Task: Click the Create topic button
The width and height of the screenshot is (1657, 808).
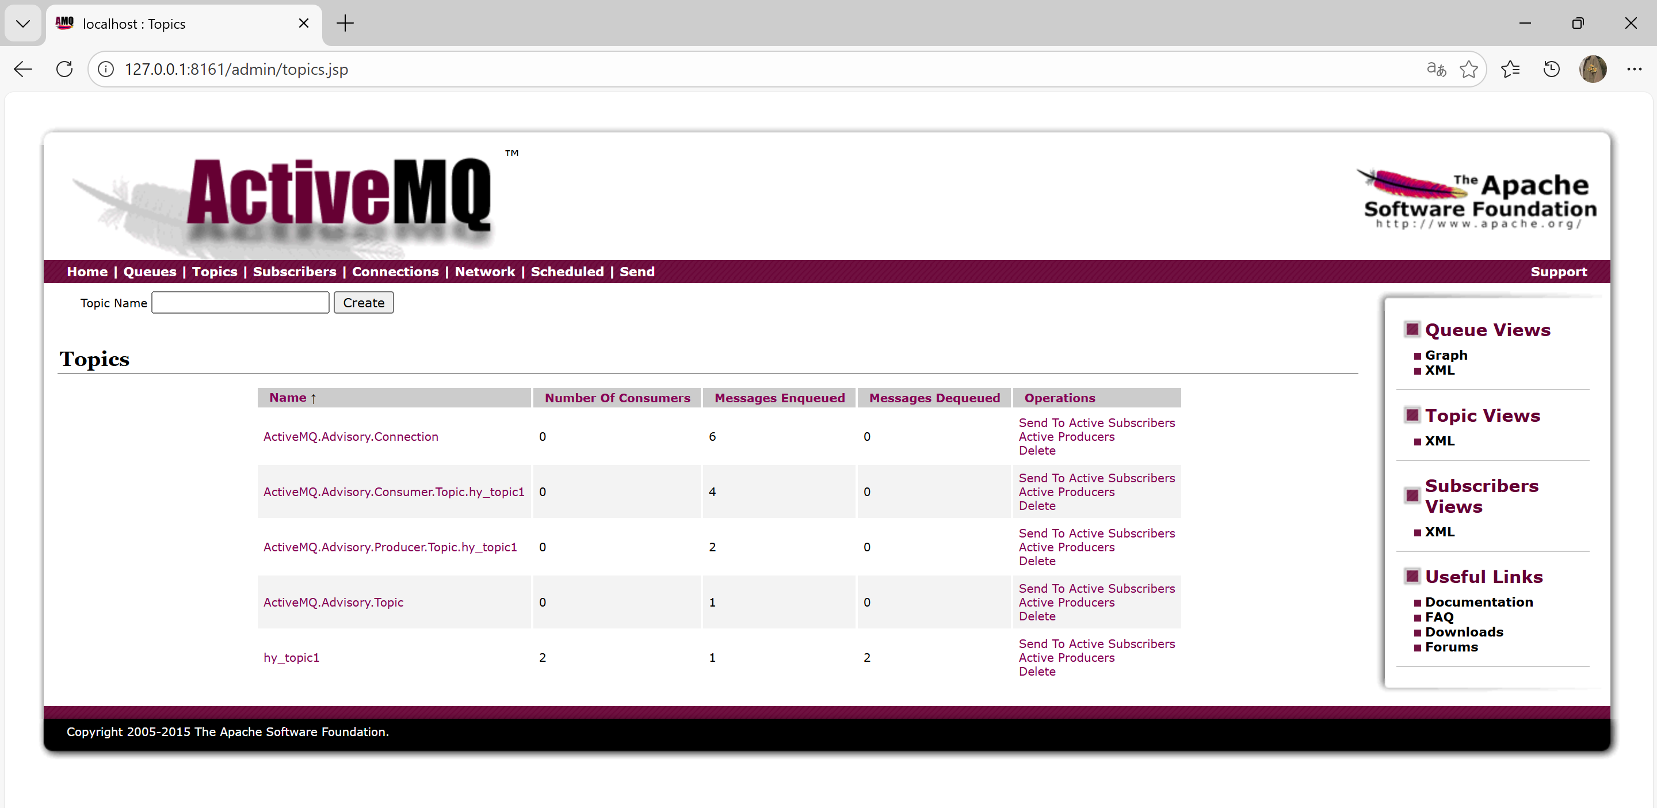Action: pos(364,302)
